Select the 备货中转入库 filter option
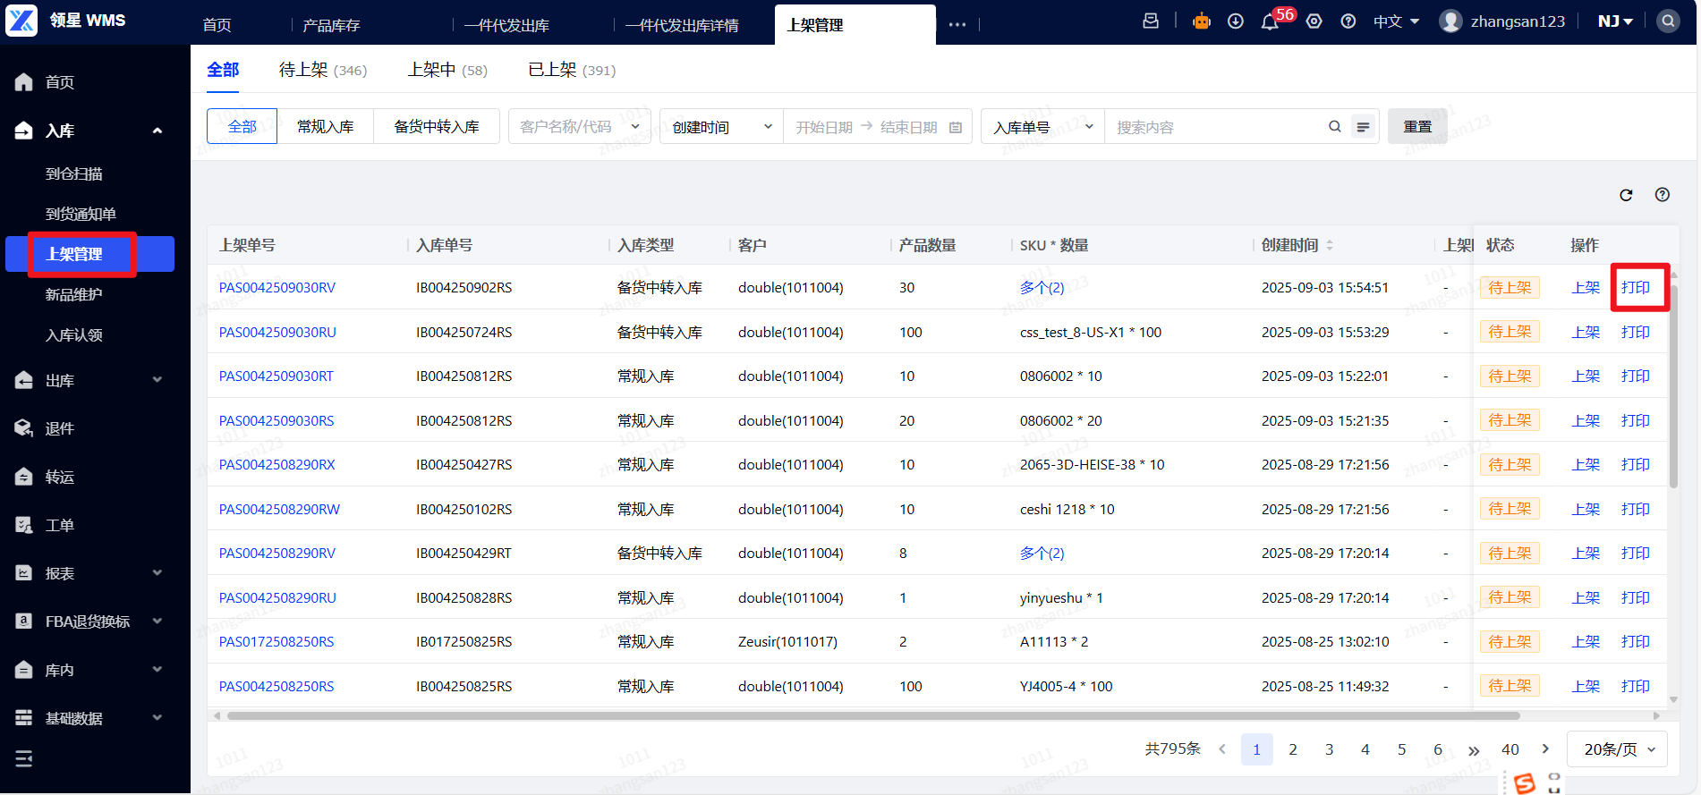 point(437,127)
